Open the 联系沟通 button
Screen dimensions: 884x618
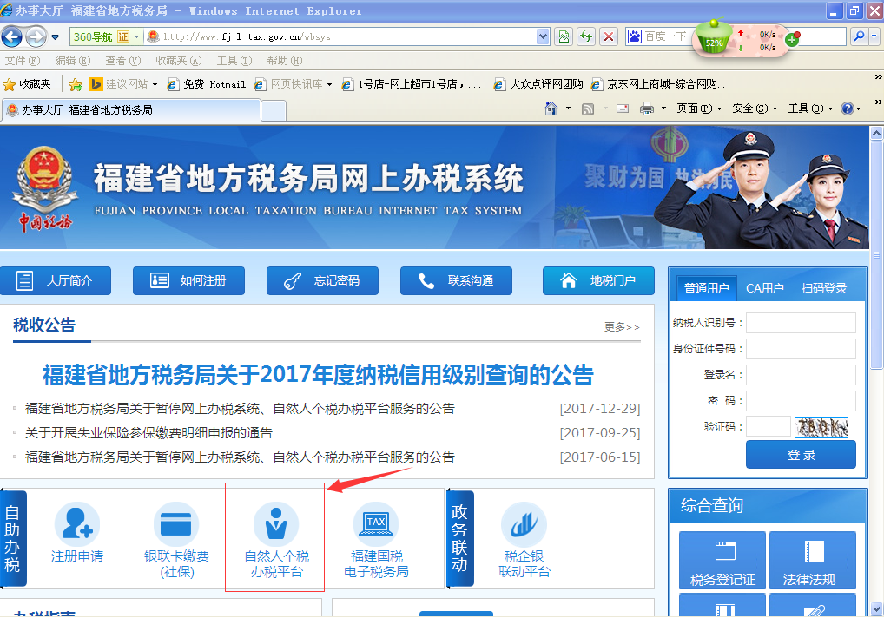pos(456,280)
